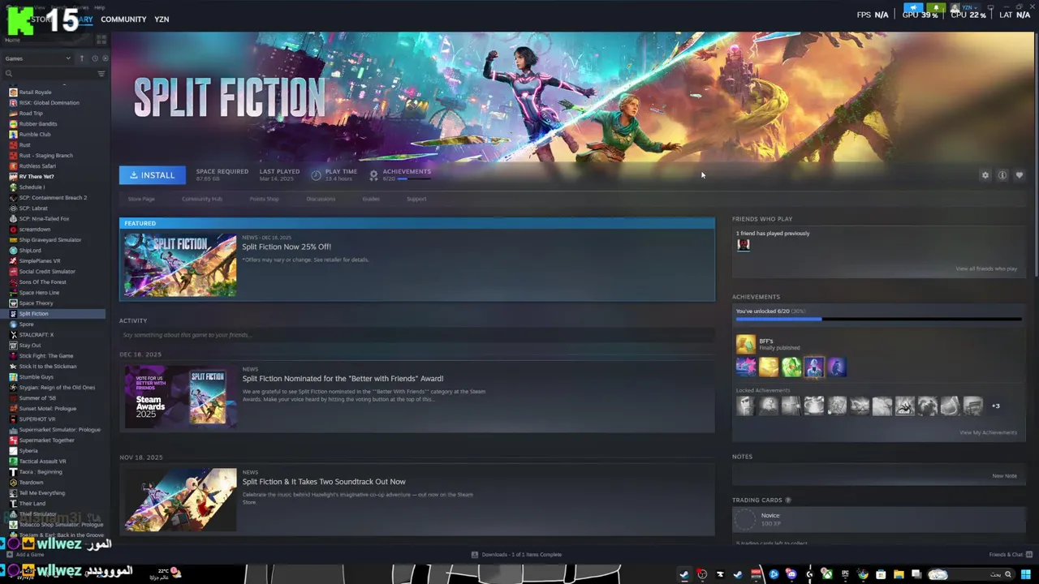Switch to library grid view icon
This screenshot has width=1039, height=584.
(x=101, y=39)
